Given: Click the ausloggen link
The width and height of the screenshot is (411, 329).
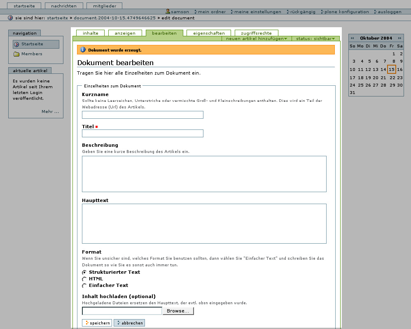Looking at the screenshot, I should tap(389, 12).
